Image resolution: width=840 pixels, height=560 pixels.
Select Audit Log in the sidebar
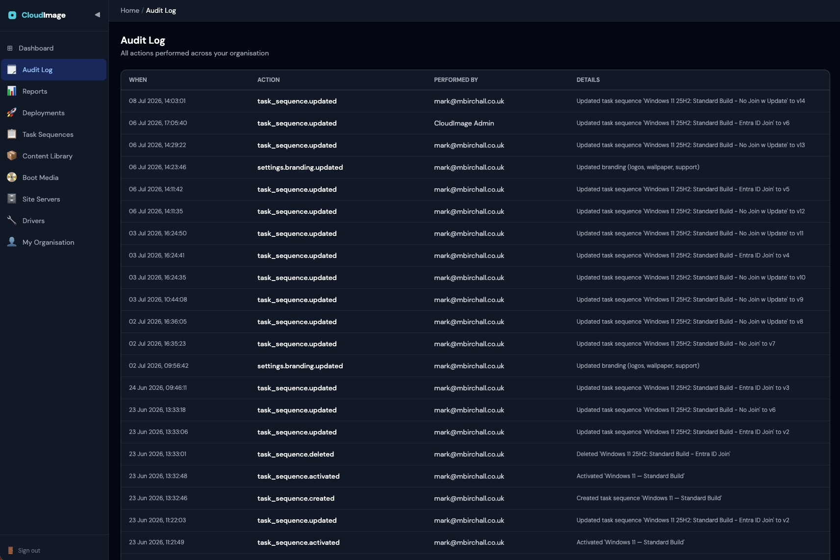[x=54, y=70]
